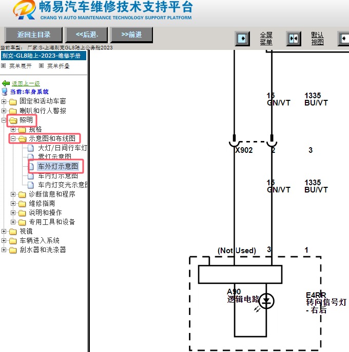Expand the 视镜 tree node

(4, 232)
